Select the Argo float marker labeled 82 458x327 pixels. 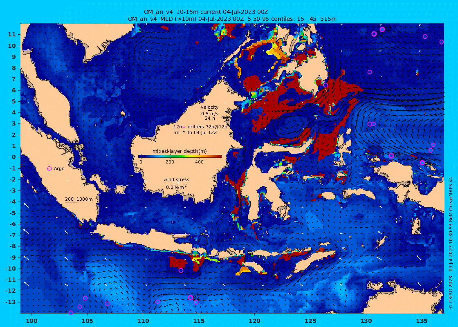tap(191, 298)
